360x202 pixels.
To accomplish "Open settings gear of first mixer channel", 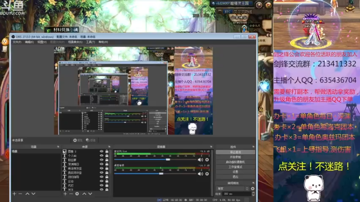I will (207, 160).
